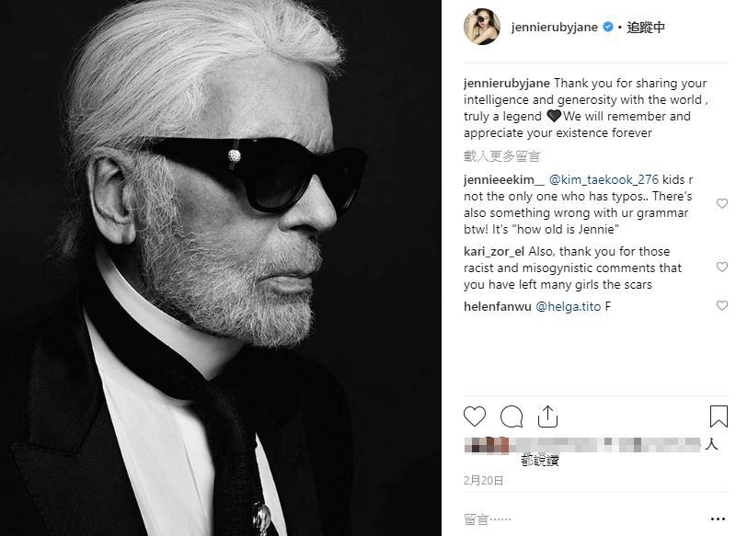This screenshot has width=736, height=536.
Task: Like helenfanwu's comment
Action: click(722, 306)
